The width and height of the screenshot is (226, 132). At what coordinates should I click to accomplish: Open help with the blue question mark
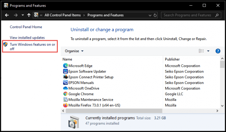click(x=218, y=51)
